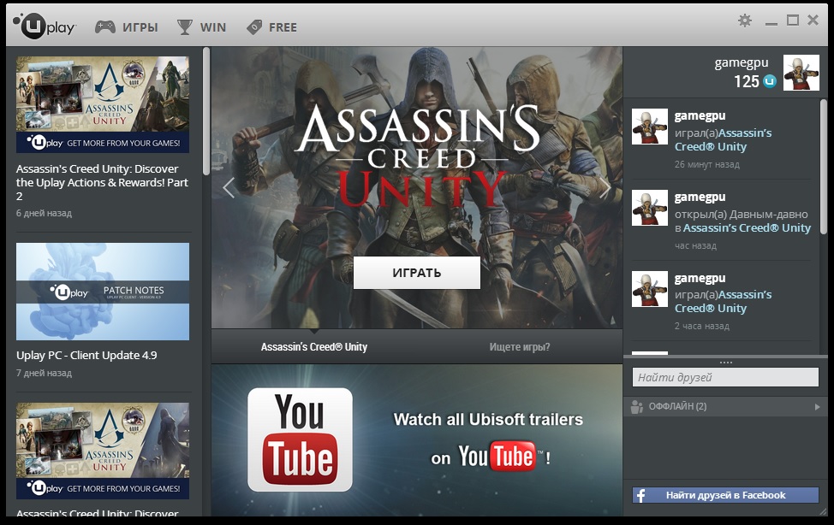
Task: Click the '26 минут назад' timestamp
Action: point(707,165)
